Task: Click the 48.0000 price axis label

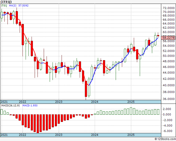Action: click(x=169, y=61)
